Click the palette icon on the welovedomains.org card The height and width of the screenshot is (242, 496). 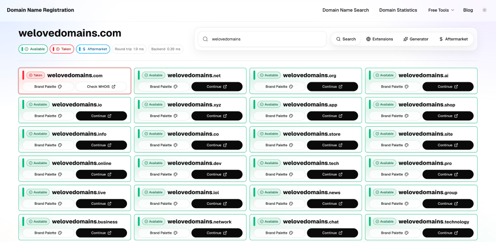[x=291, y=87]
